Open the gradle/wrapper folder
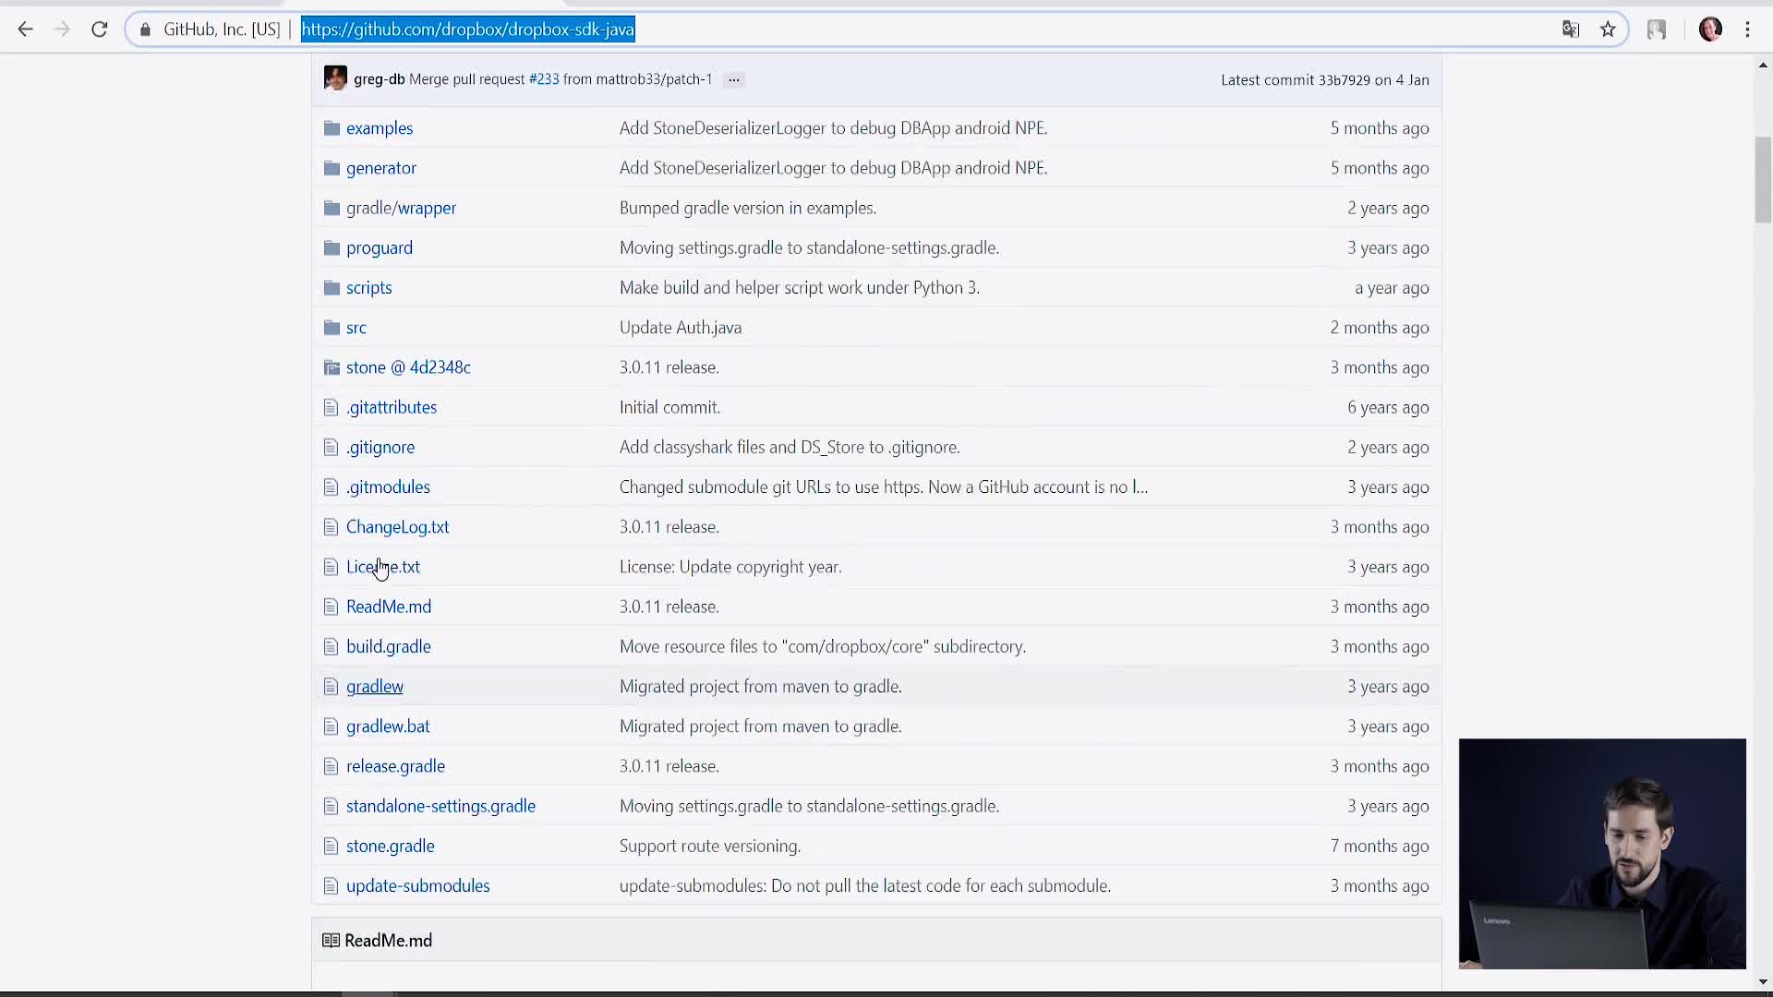 [401, 208]
